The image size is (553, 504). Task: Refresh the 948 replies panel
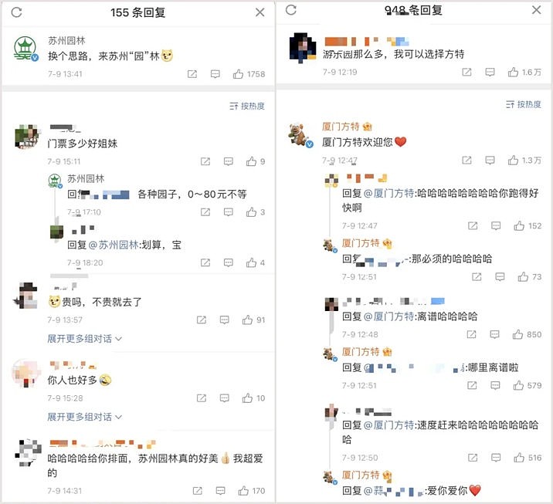(291, 10)
